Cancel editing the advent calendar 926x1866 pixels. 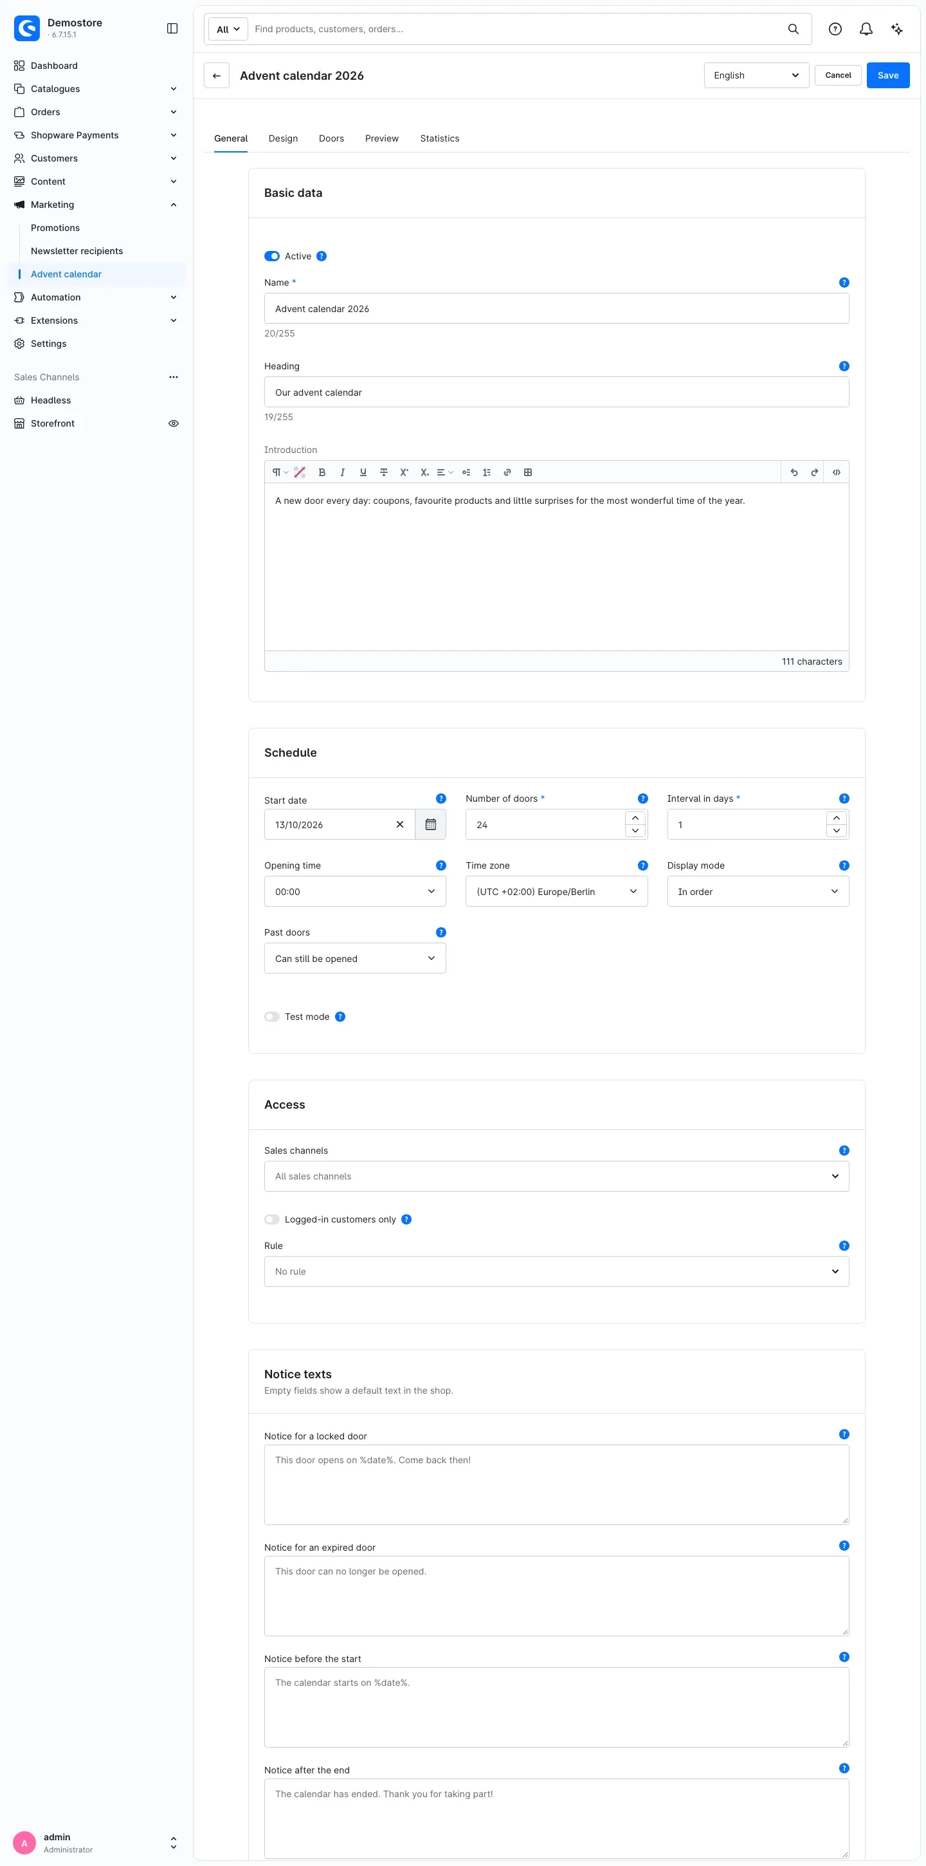(839, 75)
